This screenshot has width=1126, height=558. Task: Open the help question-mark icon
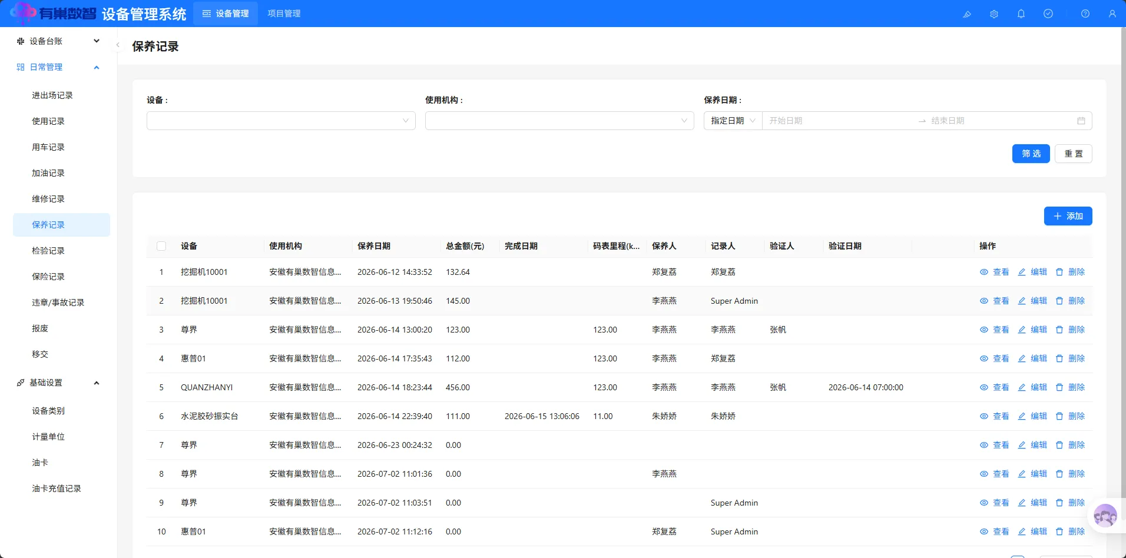[x=1085, y=14]
